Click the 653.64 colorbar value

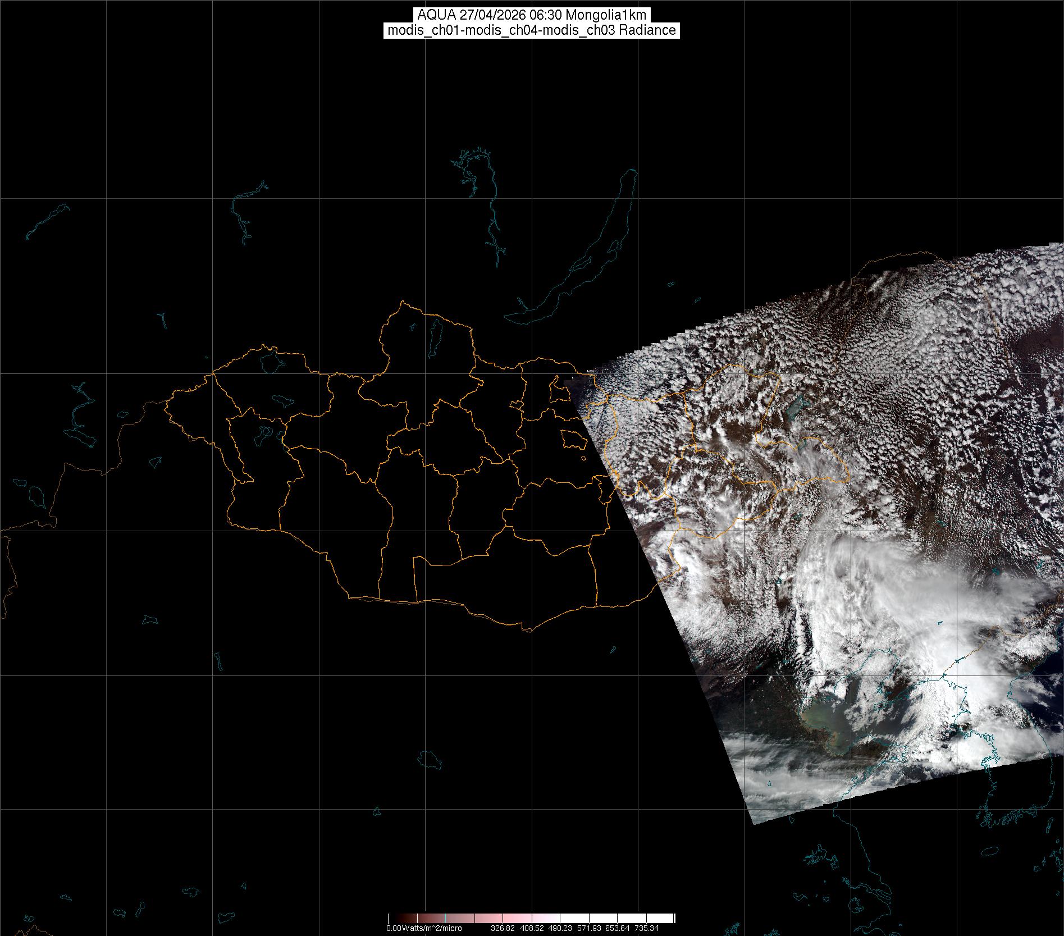pyautogui.click(x=617, y=928)
